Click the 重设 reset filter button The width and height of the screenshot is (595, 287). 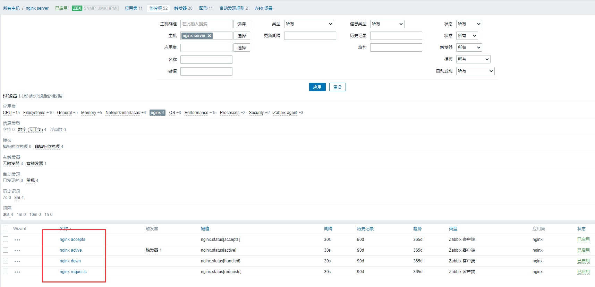pos(338,87)
